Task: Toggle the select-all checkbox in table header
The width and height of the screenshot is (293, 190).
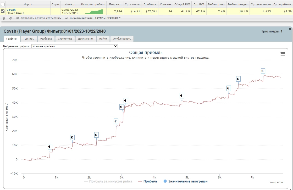Action: [x=3, y=4]
